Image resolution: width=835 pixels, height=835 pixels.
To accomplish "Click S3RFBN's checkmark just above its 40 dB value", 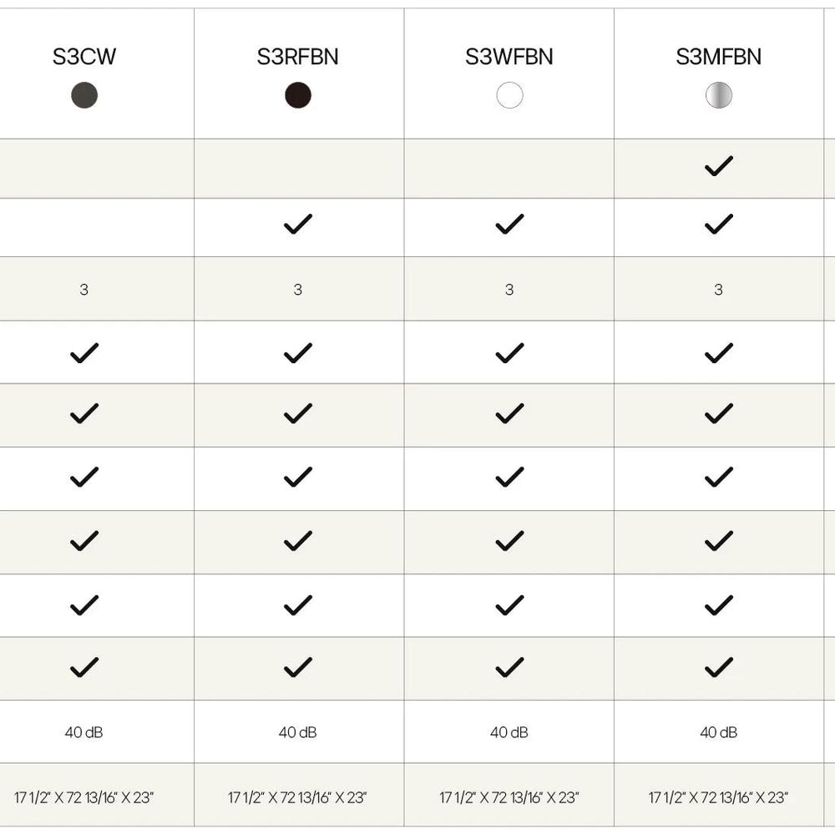I will [x=298, y=667].
